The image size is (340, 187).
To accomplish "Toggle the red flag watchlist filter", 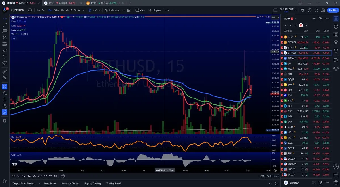I will [x=301, y=25].
